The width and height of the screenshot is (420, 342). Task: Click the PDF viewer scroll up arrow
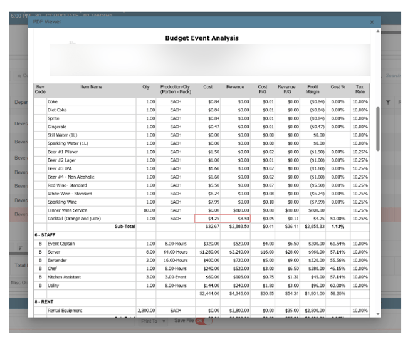[377, 31]
